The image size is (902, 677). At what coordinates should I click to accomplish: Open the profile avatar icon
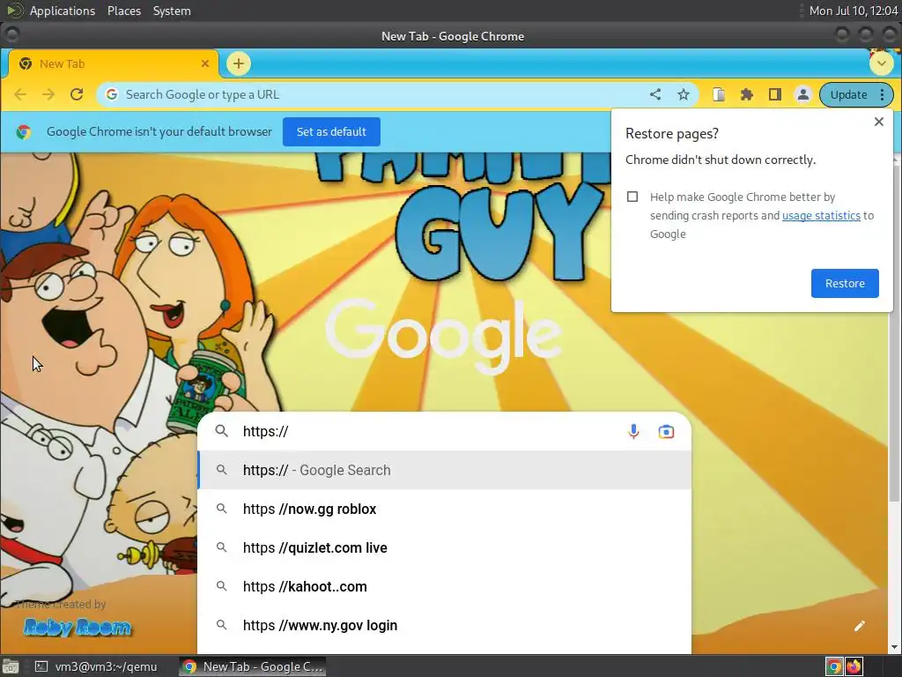tap(803, 94)
